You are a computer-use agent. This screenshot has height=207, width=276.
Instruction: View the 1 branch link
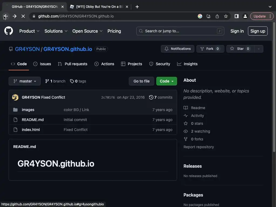[55, 81]
